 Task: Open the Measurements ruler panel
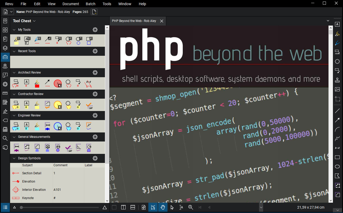[x=5, y=93]
